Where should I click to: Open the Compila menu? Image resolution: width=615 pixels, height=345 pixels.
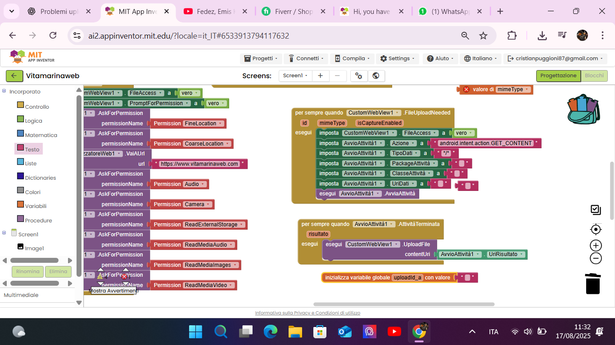point(353,58)
